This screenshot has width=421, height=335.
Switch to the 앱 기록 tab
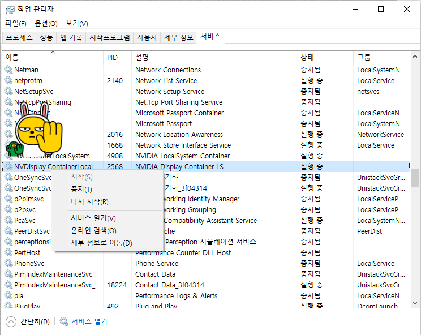[71, 37]
